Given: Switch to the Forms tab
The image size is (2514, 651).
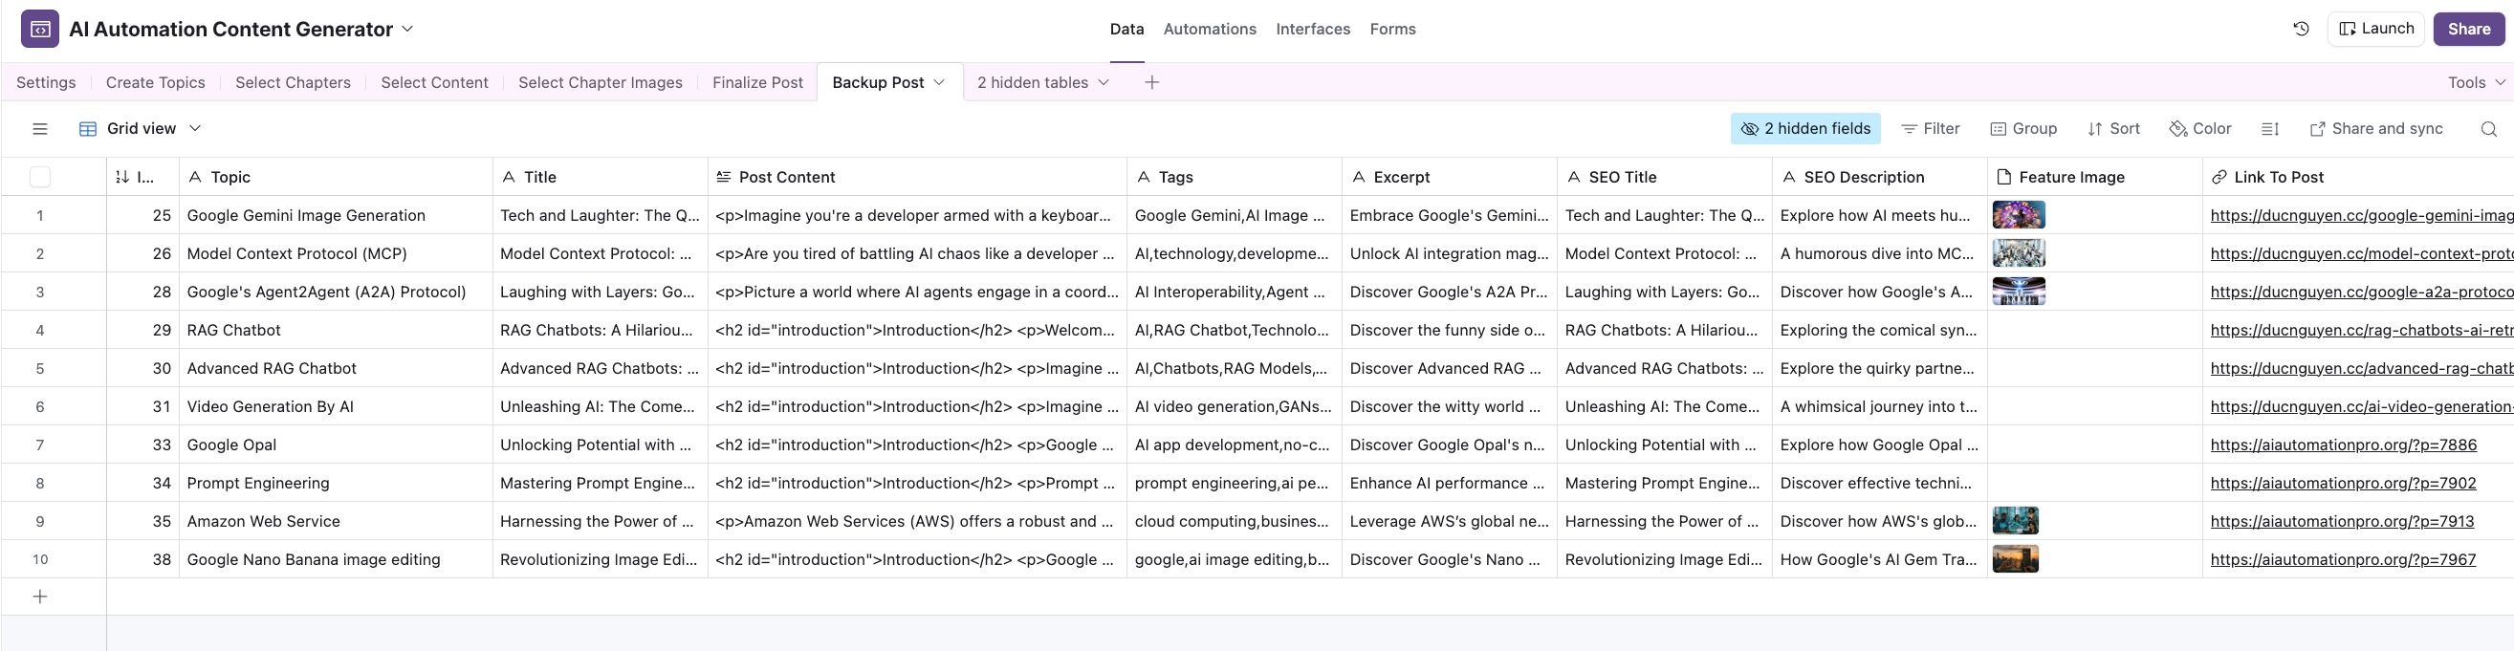Looking at the screenshot, I should click(x=1392, y=30).
